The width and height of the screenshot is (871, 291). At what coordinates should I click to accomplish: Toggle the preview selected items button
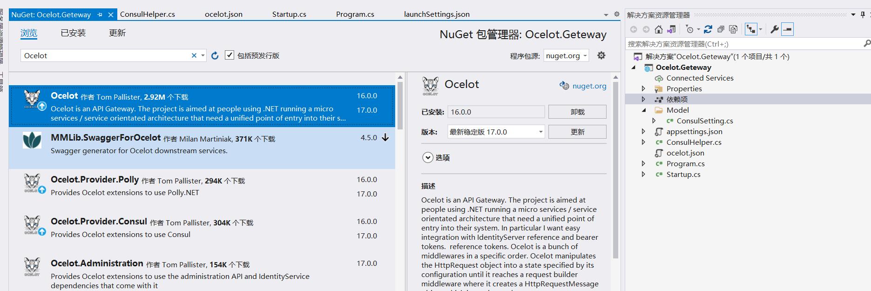pyautogui.click(x=787, y=29)
